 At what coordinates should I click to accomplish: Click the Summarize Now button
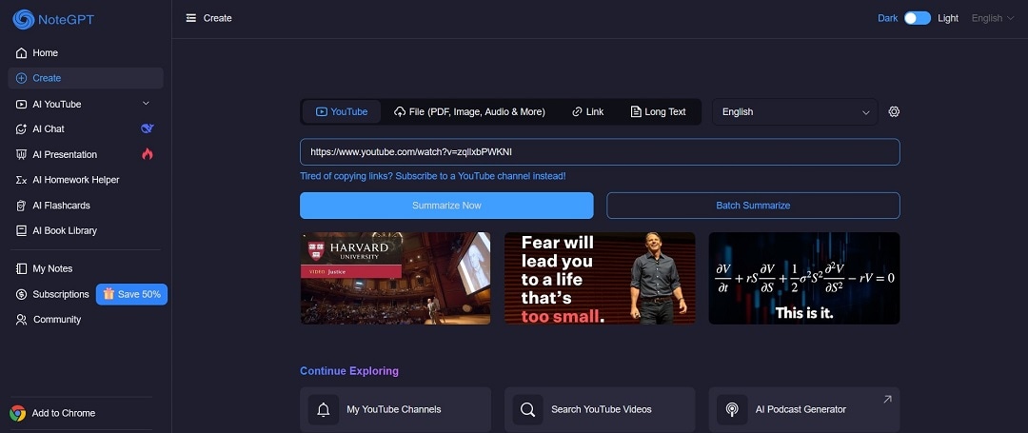click(x=446, y=206)
